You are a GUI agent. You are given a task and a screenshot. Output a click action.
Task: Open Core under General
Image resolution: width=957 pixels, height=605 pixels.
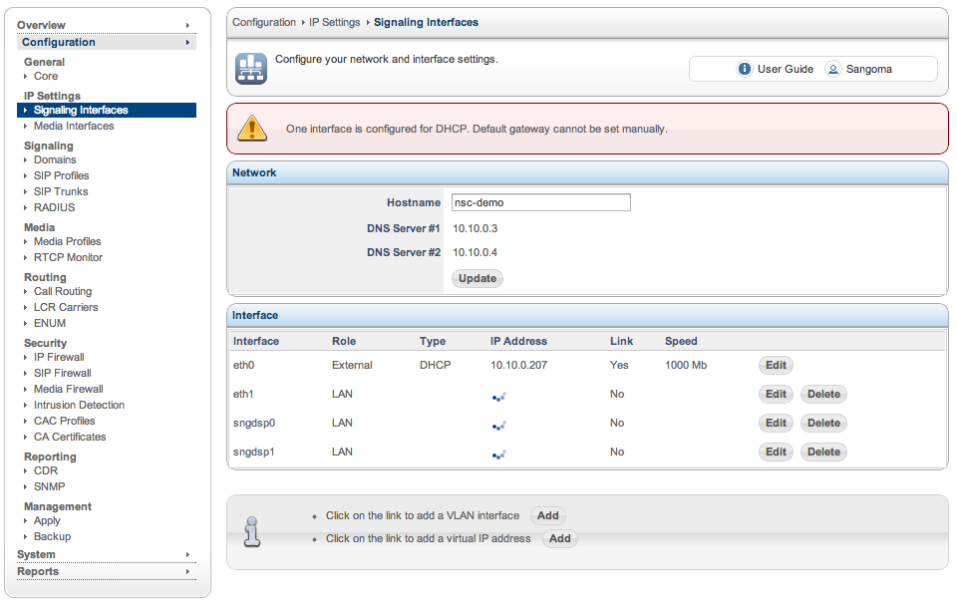click(x=46, y=77)
